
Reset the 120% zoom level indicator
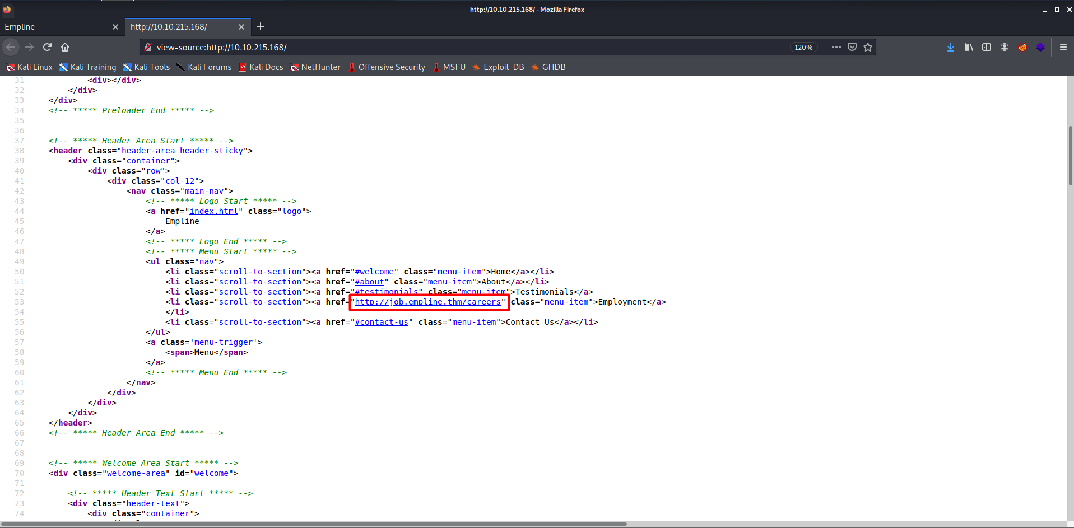[803, 47]
